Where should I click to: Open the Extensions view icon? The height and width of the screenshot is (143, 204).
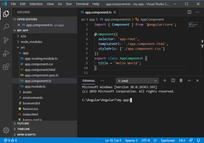[x=6, y=67]
